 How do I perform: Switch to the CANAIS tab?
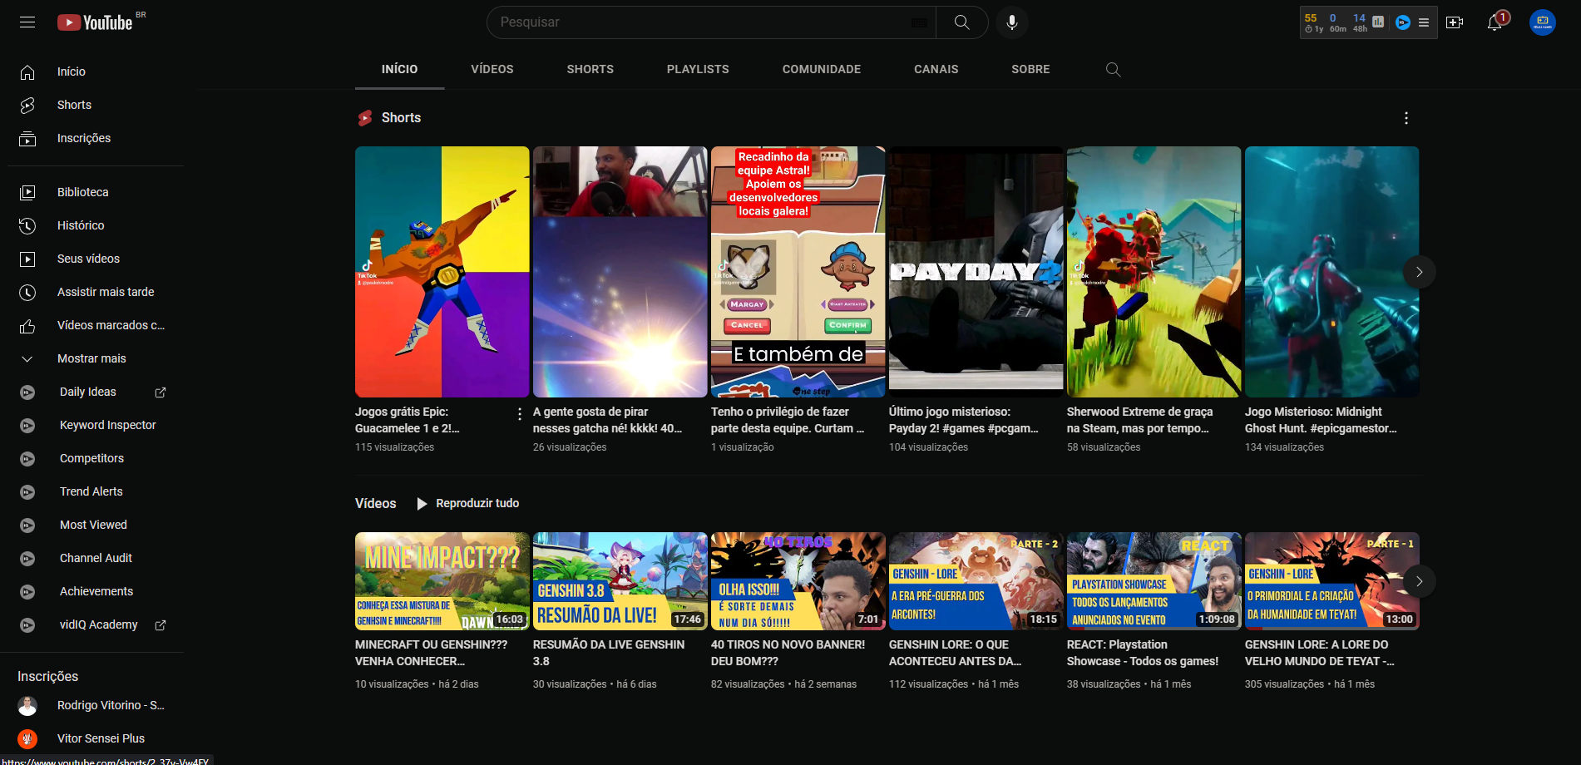click(x=936, y=69)
